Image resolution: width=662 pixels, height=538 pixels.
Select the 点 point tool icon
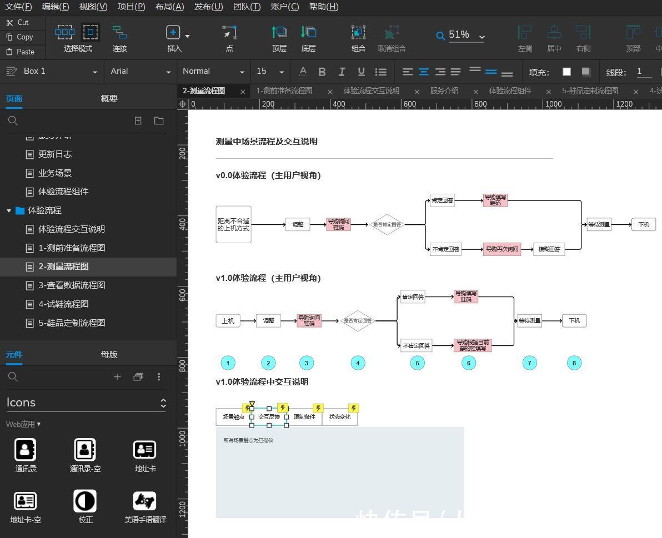pyautogui.click(x=229, y=33)
